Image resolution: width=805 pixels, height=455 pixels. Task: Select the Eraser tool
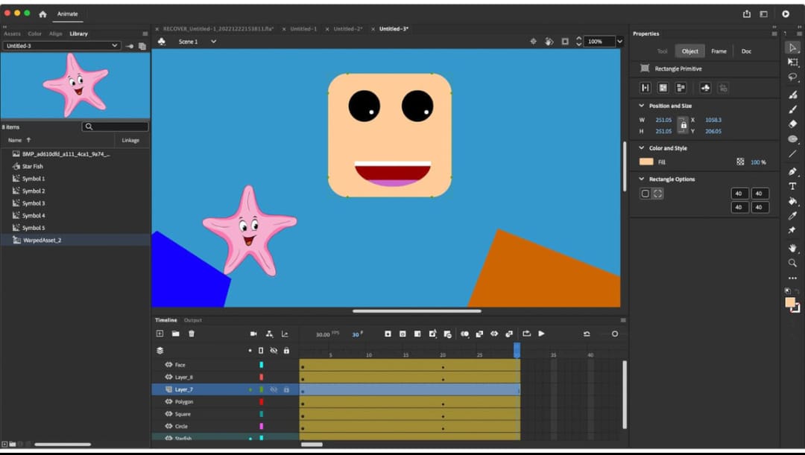point(792,124)
